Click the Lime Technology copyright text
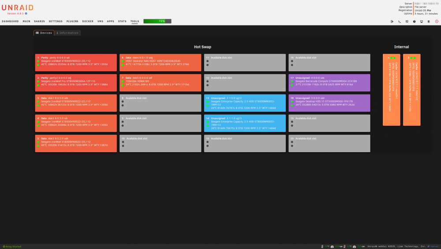This screenshot has width=441, height=249. (396, 246)
